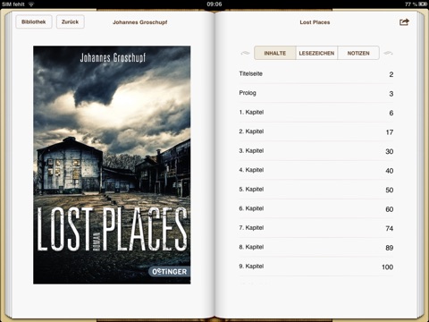
Task: Go back with Zurück button
Action: (71, 21)
